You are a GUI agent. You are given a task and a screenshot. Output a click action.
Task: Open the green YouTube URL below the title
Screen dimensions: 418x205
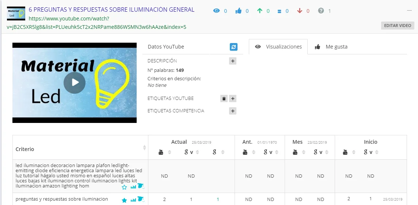[96, 23]
